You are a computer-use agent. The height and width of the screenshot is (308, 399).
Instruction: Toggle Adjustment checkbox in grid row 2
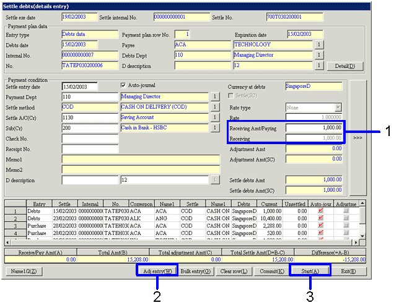(346, 218)
